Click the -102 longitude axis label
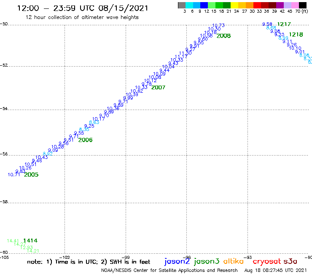The width and height of the screenshot is (312, 274). click(x=65, y=257)
